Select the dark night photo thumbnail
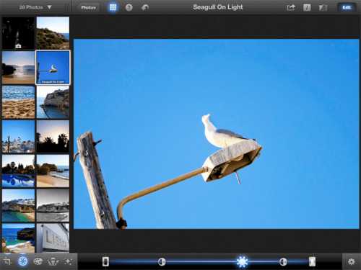361x270 pixels. [18, 33]
